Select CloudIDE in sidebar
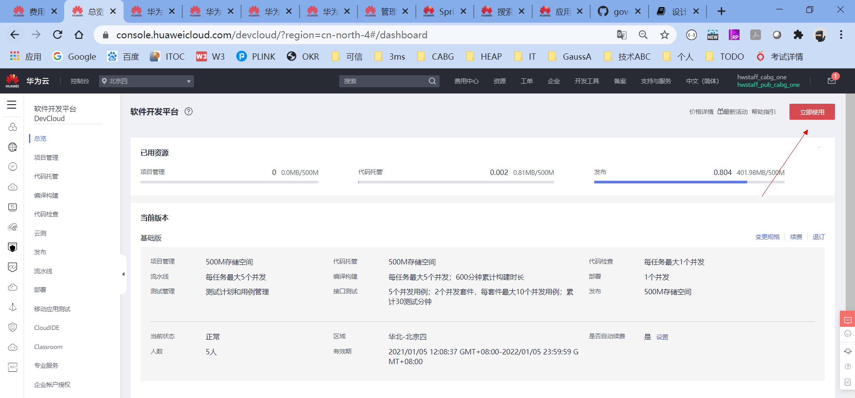 (47, 328)
